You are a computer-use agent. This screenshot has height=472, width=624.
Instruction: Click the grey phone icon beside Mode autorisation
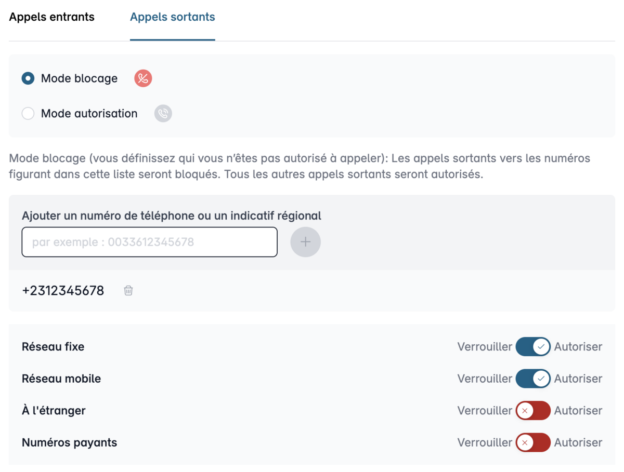click(163, 114)
